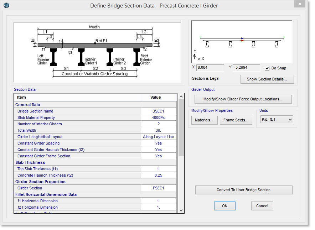Select the Bridge Section Name value BSEC1
This screenshot has width=315, height=230.
158,111
